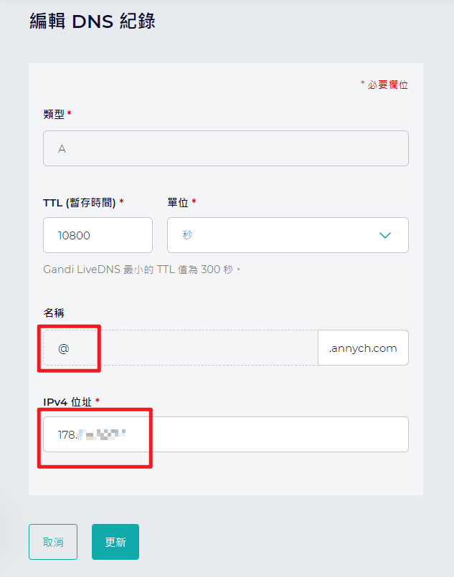Screen dimensions: 454x577
Task: Click the 更新 button to save the record
Action: point(115,542)
